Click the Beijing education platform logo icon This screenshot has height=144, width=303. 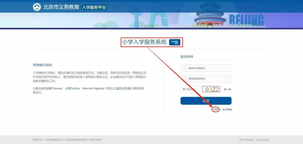37,7
